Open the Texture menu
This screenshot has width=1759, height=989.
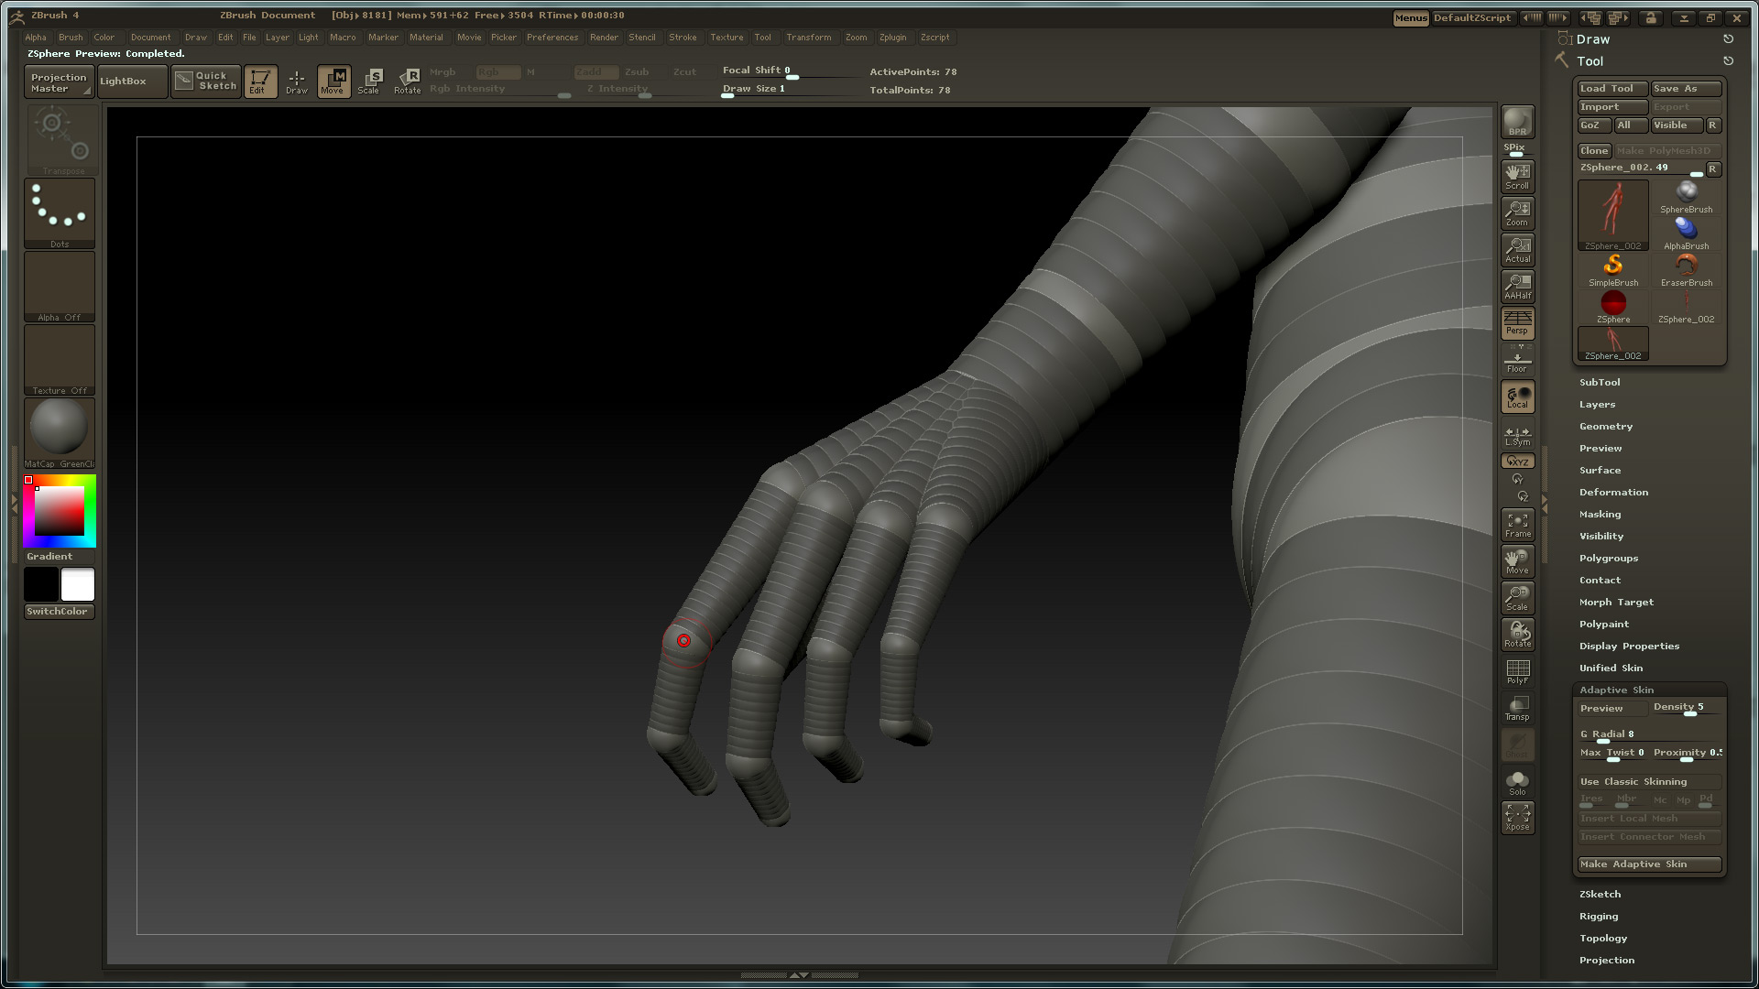tap(727, 38)
